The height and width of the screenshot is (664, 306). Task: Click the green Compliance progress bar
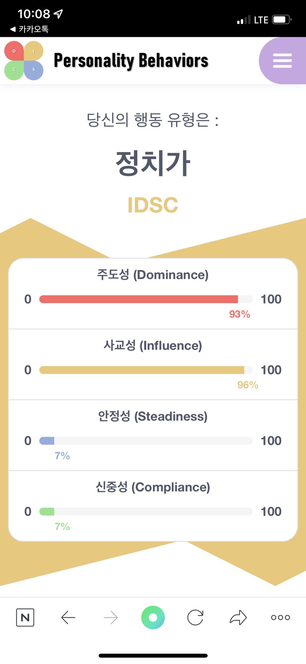point(146,511)
